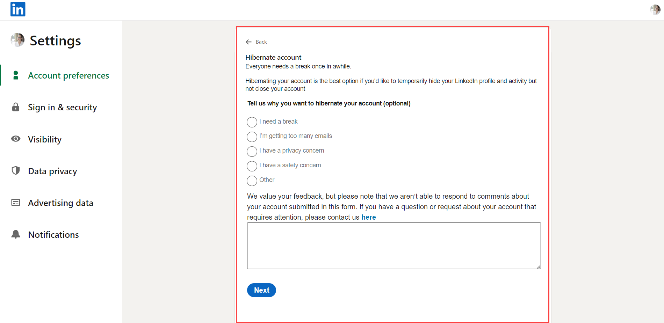Click the person icon beside Account preferences
This screenshot has height=323, width=664.
[x=16, y=75]
